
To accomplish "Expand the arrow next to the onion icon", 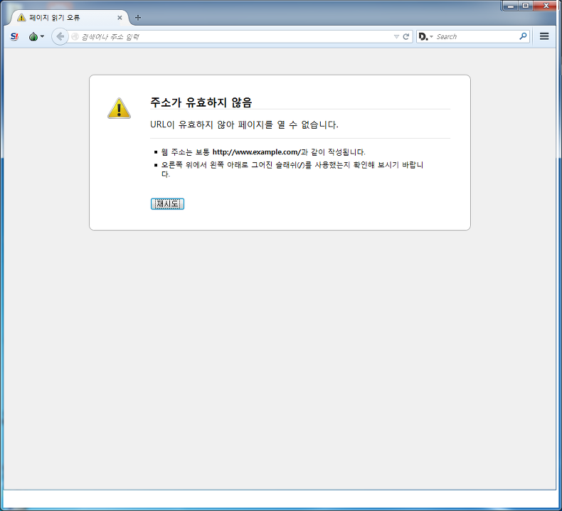I will click(42, 36).
